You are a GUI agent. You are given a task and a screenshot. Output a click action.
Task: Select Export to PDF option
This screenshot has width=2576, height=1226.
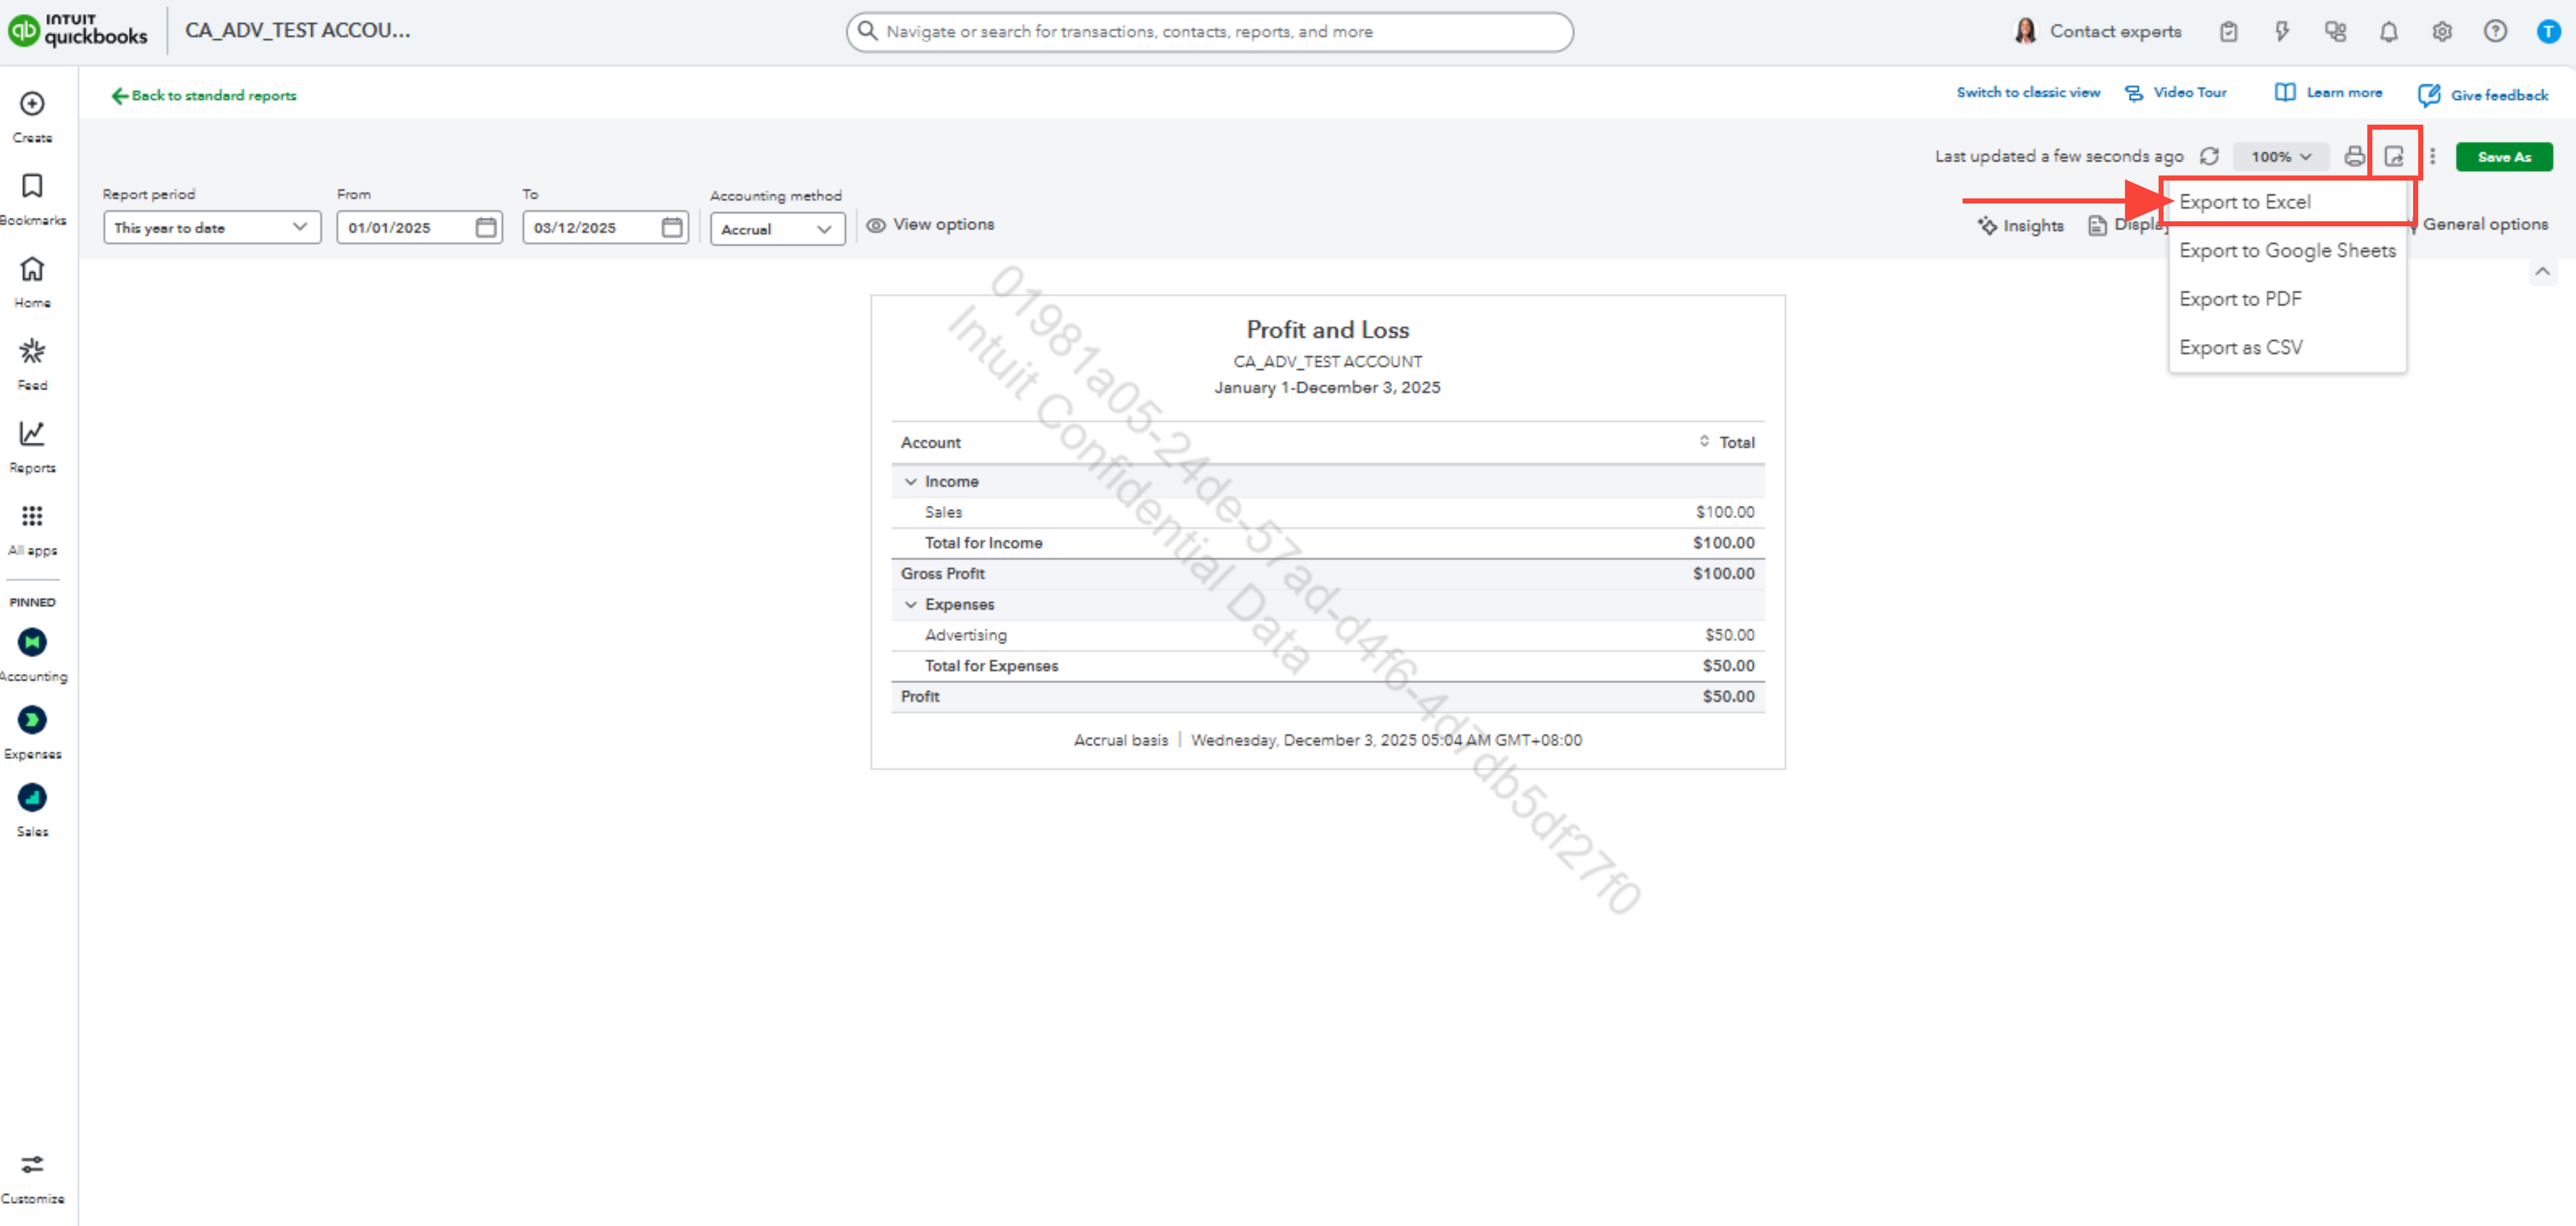coord(2240,299)
